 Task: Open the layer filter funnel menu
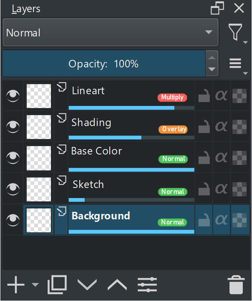click(237, 32)
